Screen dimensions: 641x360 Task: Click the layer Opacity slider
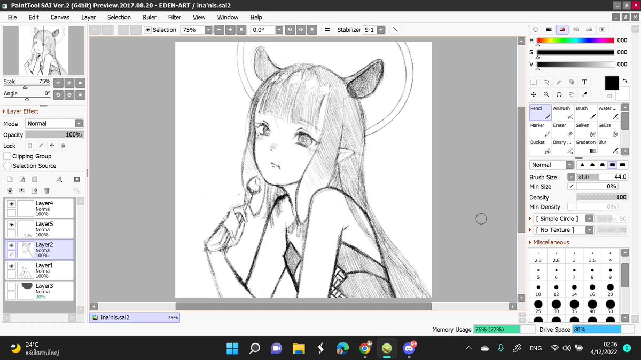point(54,135)
